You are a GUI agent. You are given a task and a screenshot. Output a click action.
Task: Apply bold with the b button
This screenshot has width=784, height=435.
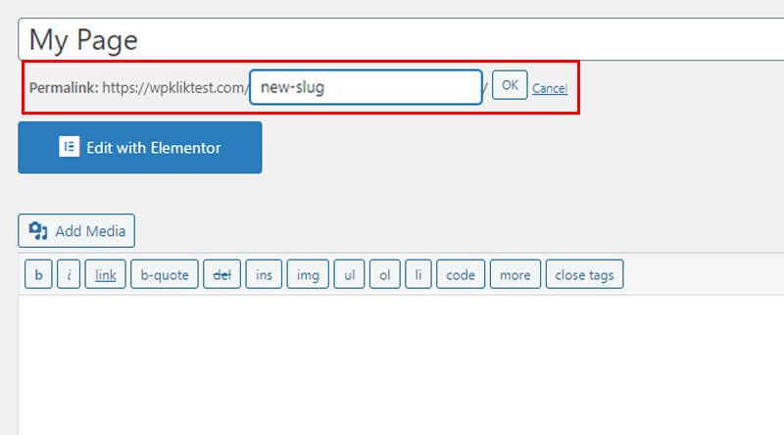[x=38, y=274]
